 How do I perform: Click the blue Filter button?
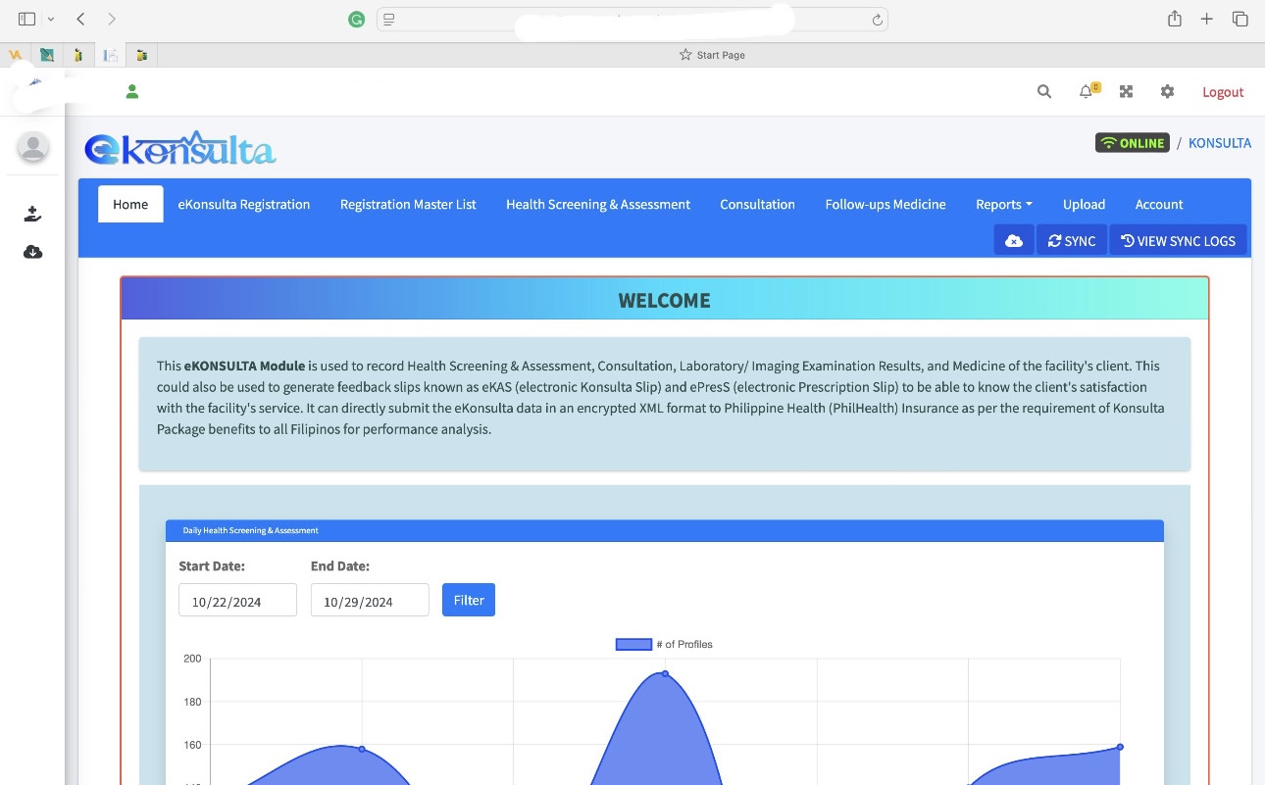click(x=469, y=600)
